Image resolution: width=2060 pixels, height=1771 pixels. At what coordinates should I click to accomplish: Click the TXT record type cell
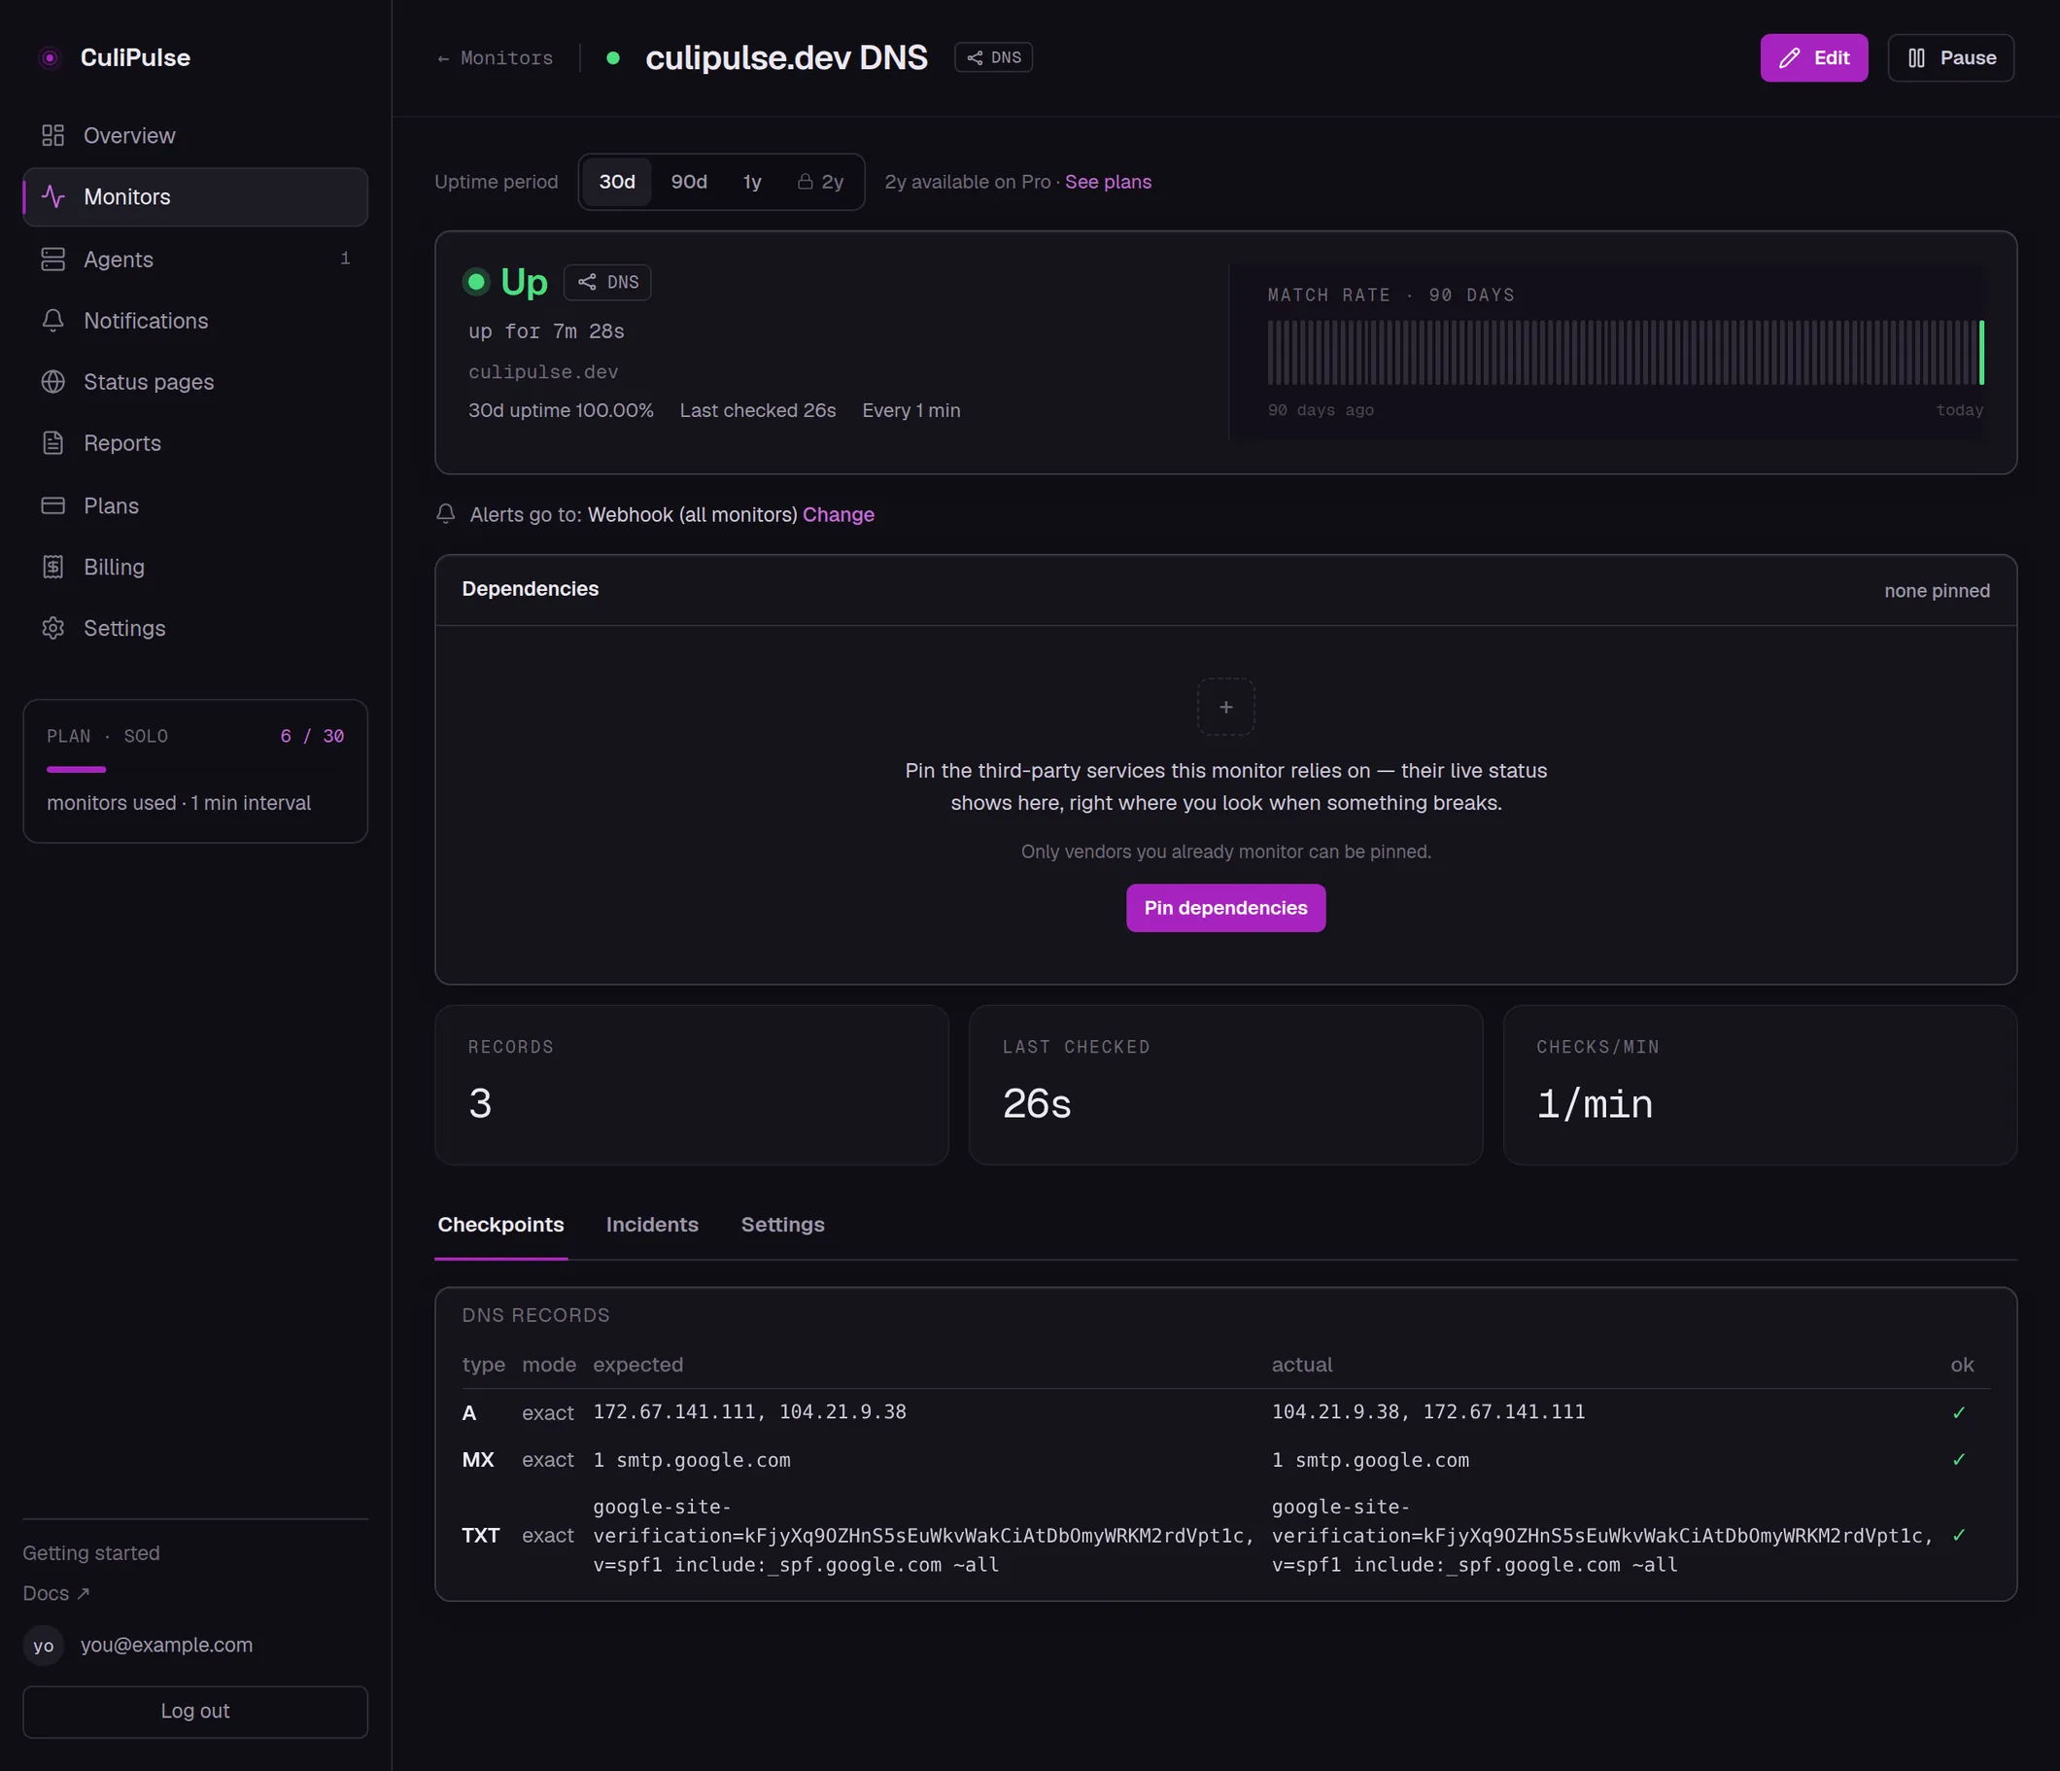click(480, 1536)
